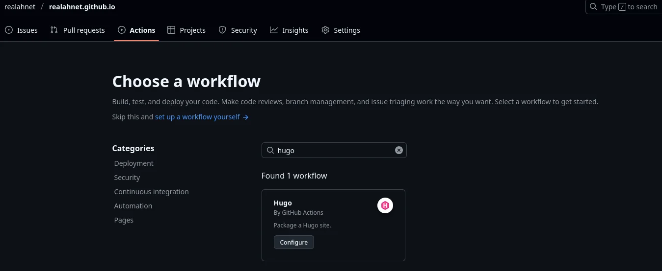Click the Hugo logo icon on card
The image size is (662, 271).
coord(385,205)
